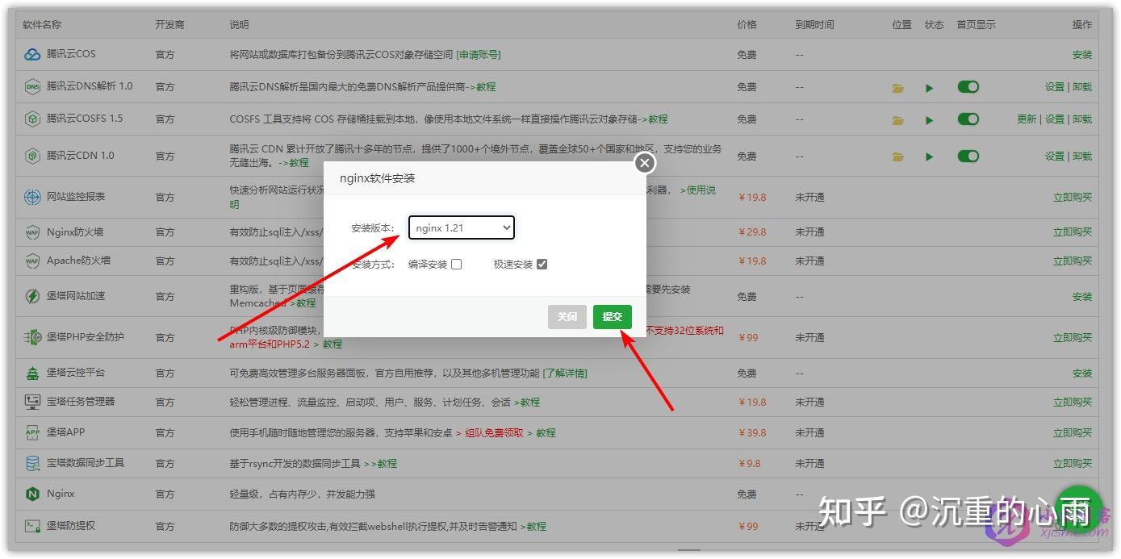Click 设置 for 腾讯云DNS解析

tap(1055, 87)
